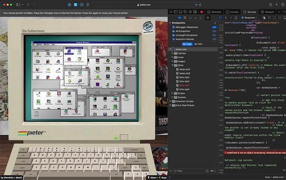Screen dimensions: 286x180
Task: Switch to the Console tab
Action: tap(232, 12)
